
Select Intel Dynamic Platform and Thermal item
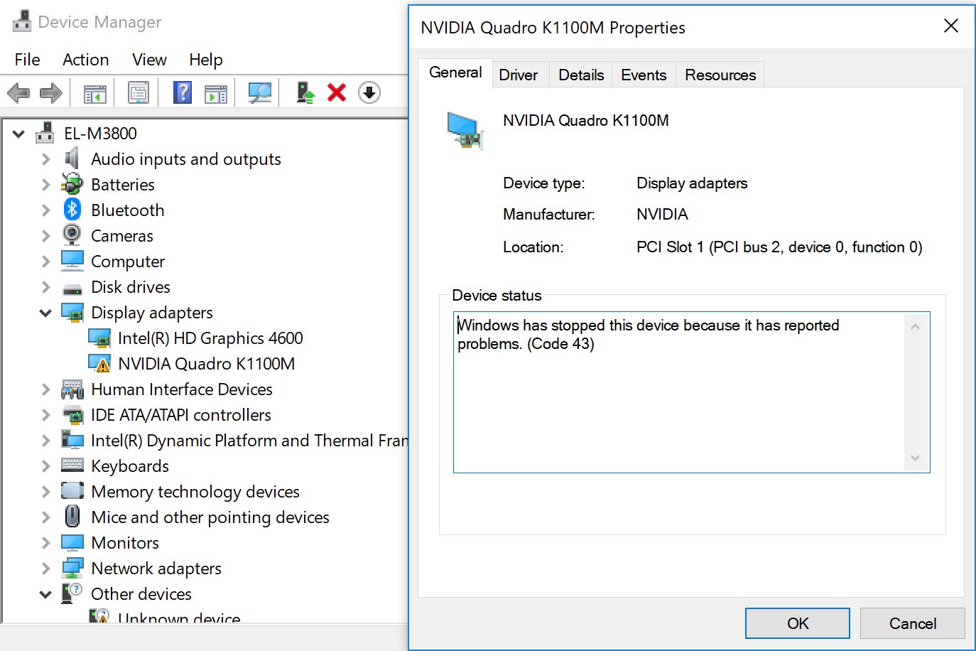click(249, 441)
